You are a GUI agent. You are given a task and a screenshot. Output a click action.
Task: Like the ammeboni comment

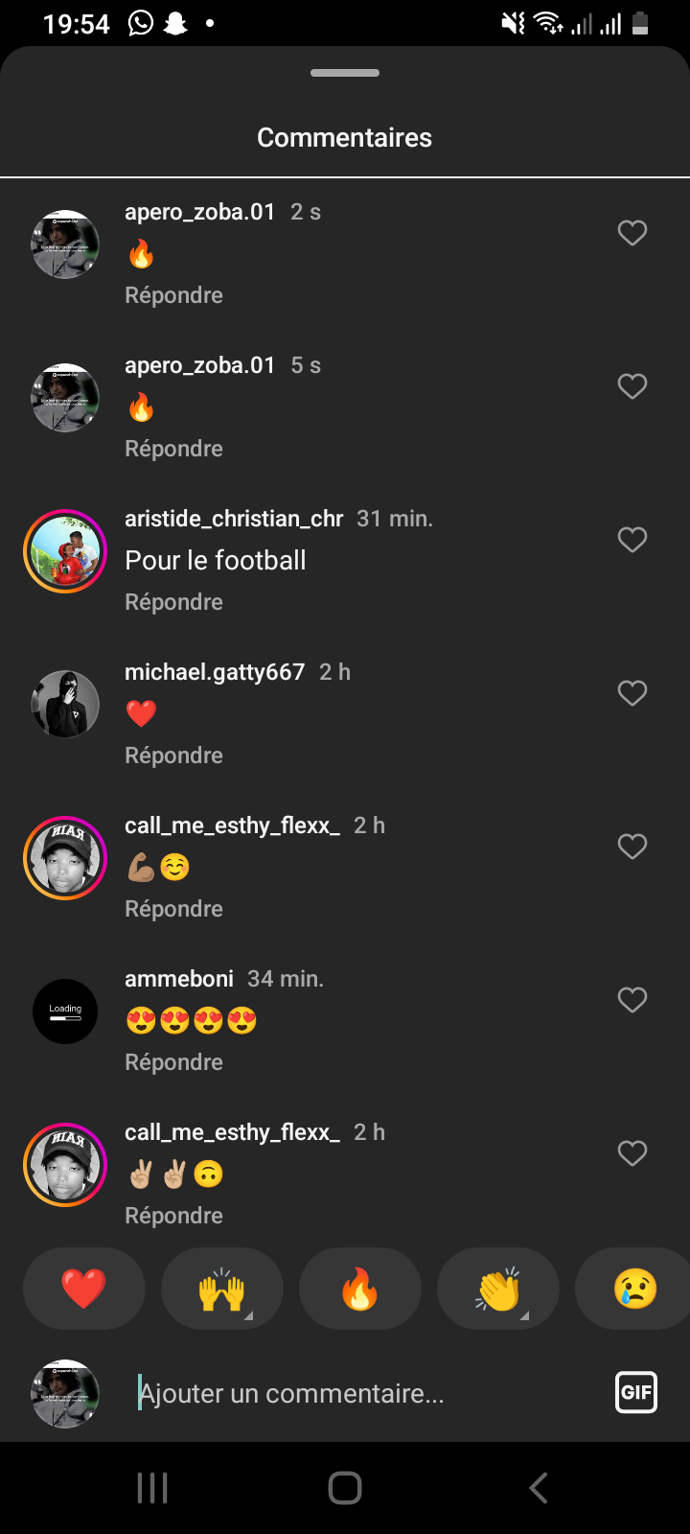coord(632,1000)
